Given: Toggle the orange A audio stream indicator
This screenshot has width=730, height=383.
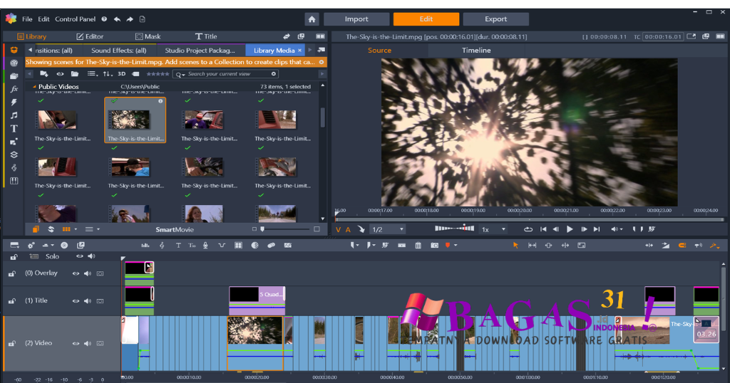Looking at the screenshot, I should coord(348,230).
